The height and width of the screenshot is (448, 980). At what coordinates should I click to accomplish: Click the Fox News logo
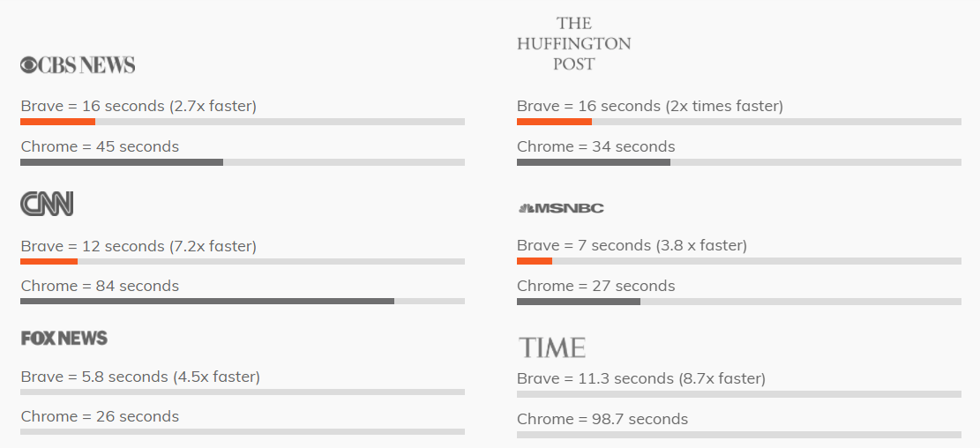pos(64,338)
